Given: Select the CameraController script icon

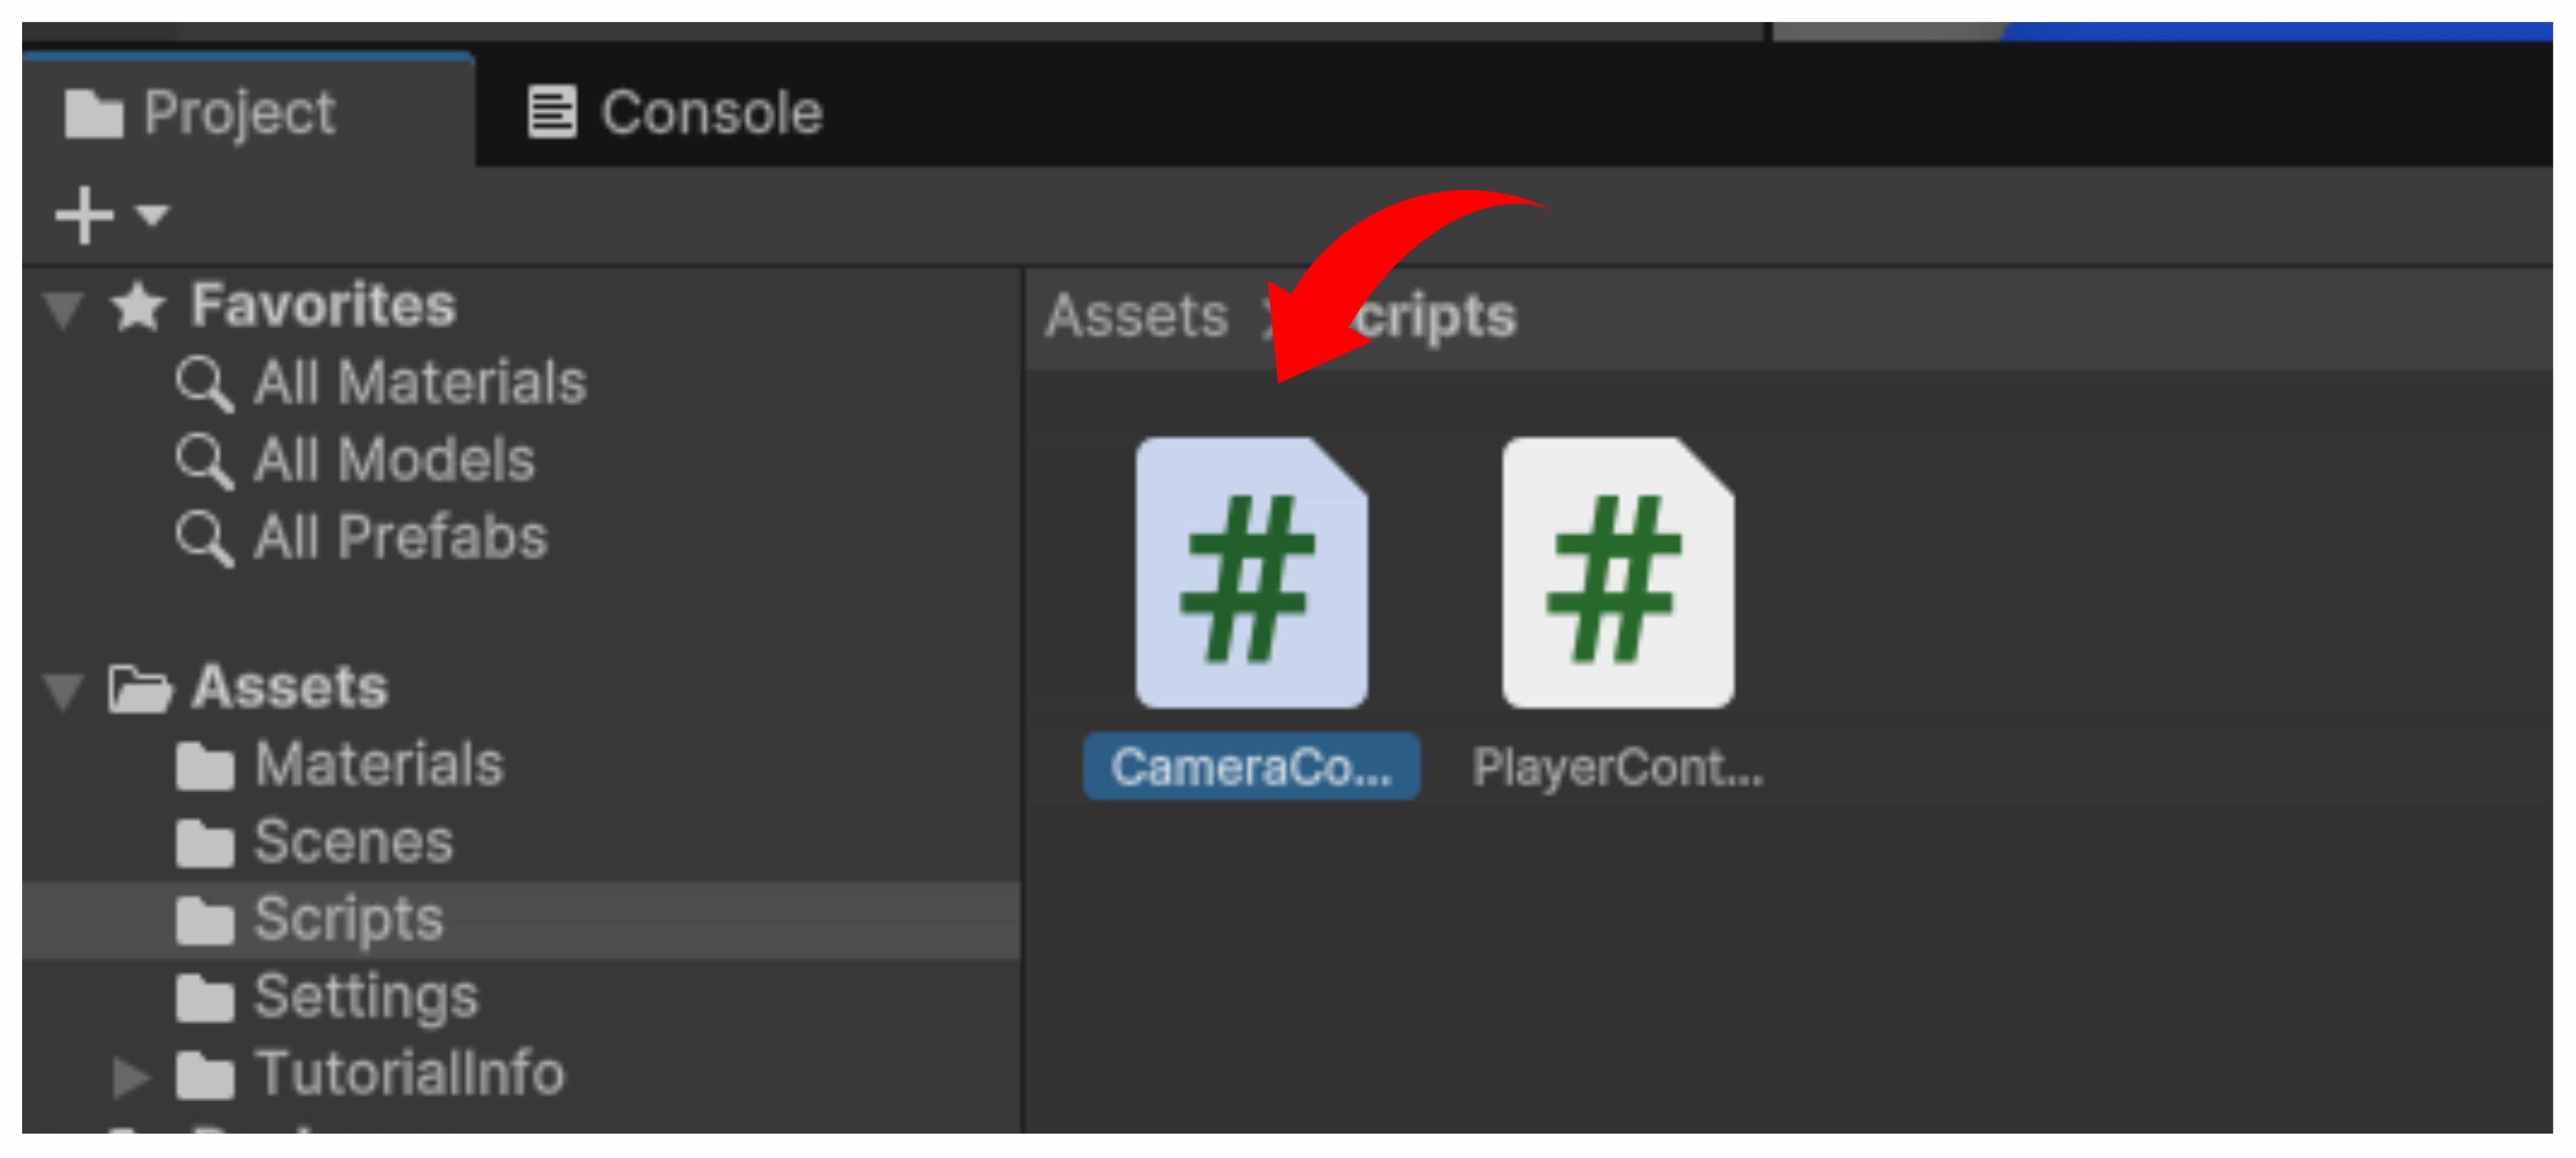Looking at the screenshot, I should [1250, 572].
